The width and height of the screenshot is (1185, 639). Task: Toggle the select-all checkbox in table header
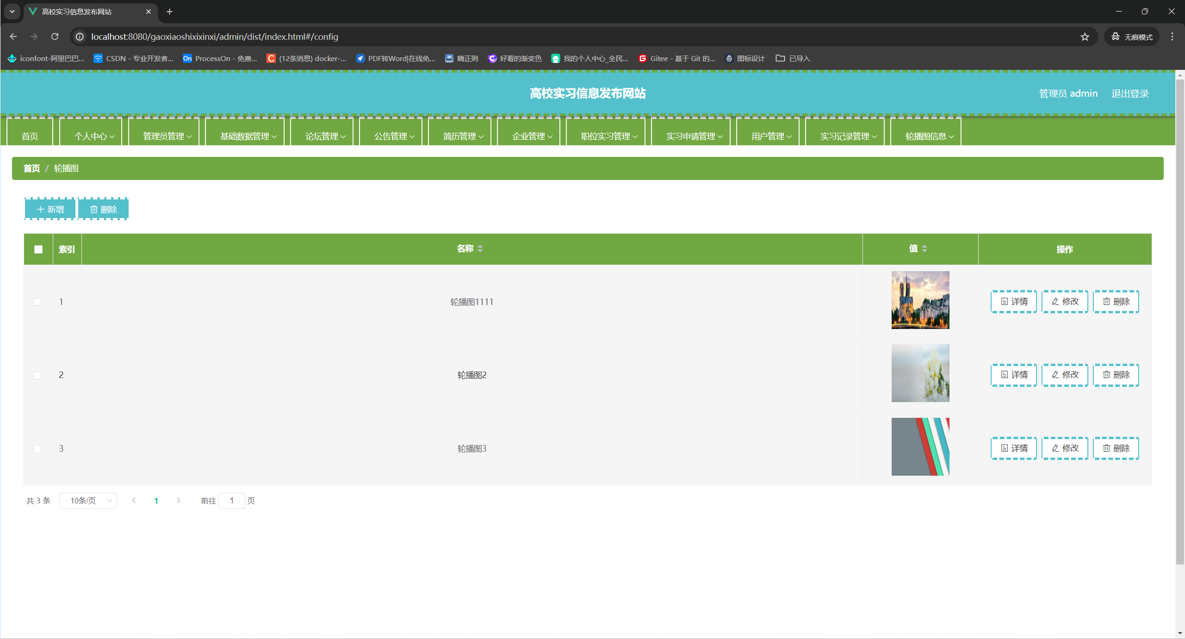(x=38, y=249)
